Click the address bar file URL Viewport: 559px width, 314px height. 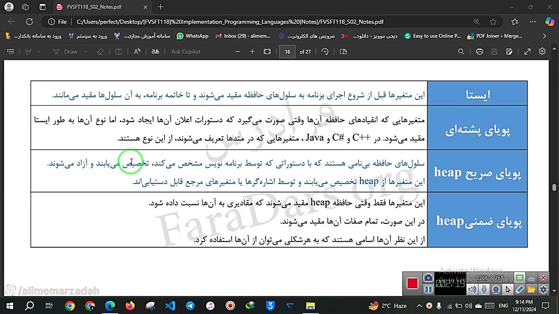[x=230, y=22]
